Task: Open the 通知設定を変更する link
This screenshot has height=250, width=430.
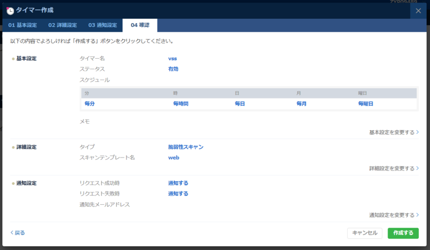Action: pyautogui.click(x=394, y=215)
